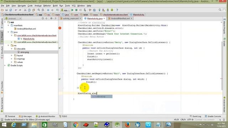The height and width of the screenshot is (128, 228).
Task: Click the Replace icon in toolbar
Action: [x=43, y=10]
